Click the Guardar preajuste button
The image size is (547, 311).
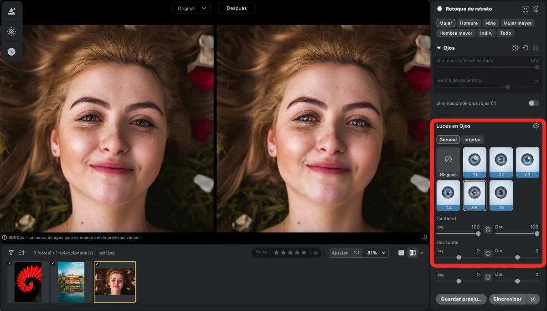tap(461, 299)
